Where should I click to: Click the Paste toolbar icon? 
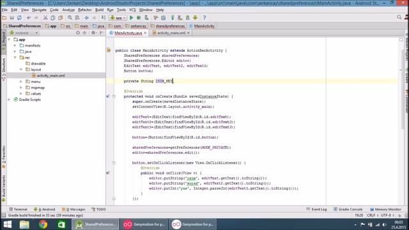coord(61,18)
